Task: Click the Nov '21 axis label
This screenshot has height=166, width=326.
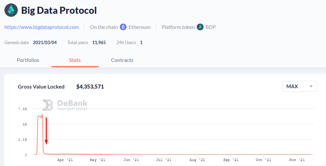Action: pyautogui.click(x=297, y=160)
